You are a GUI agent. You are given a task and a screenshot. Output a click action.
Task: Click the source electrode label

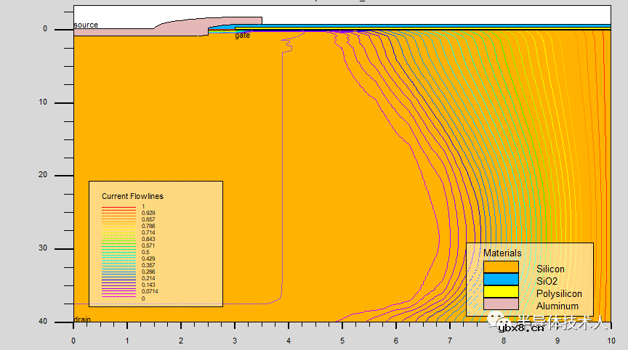pos(85,25)
